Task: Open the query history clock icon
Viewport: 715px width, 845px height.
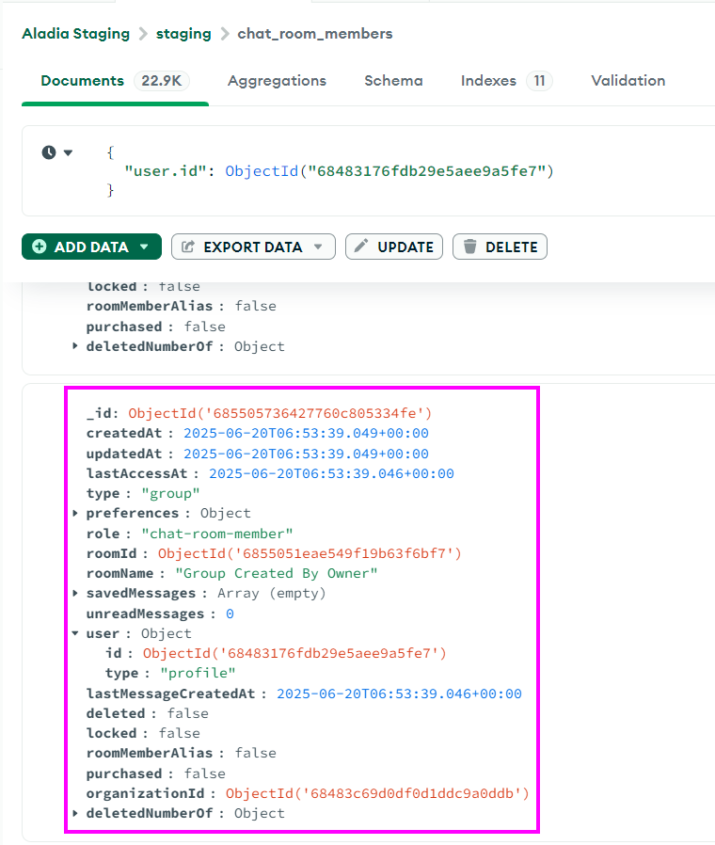Action: point(49,152)
